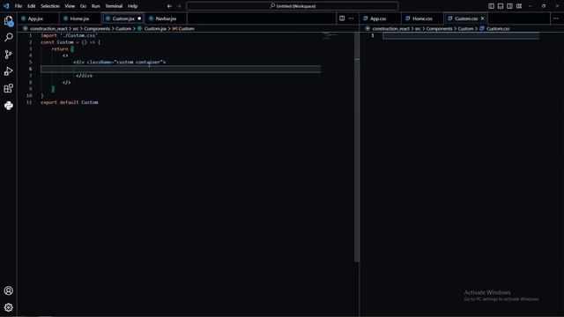
Task: Click line number 6 in Custom.jsx gutter
Action: 31,69
